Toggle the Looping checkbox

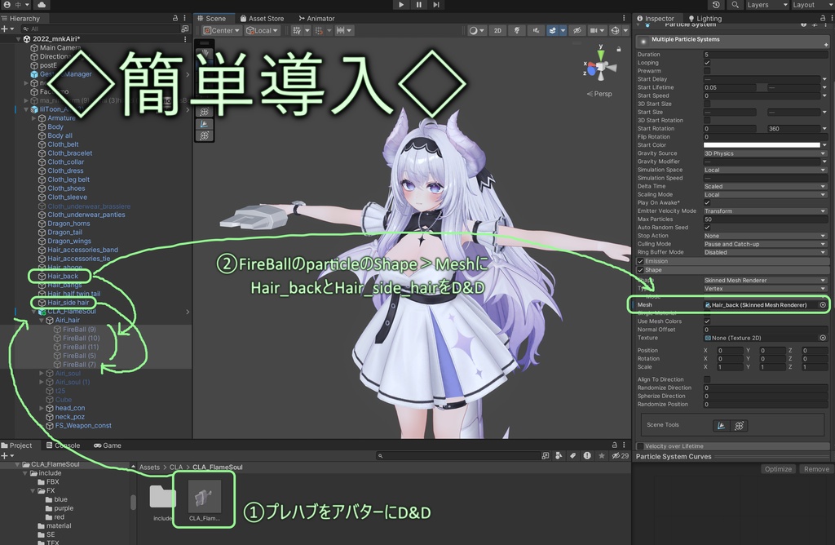709,63
